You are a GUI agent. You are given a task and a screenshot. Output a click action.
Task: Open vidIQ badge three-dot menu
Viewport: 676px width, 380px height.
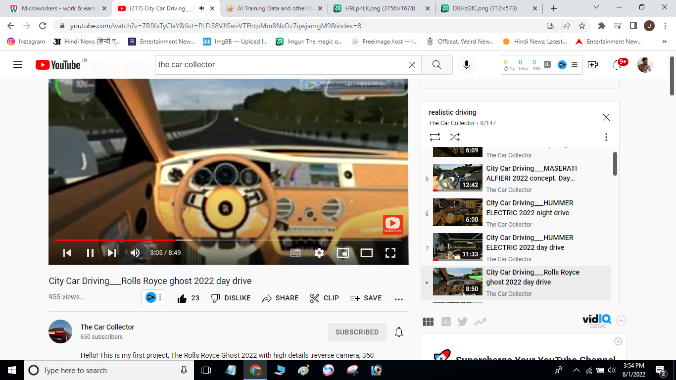160,298
